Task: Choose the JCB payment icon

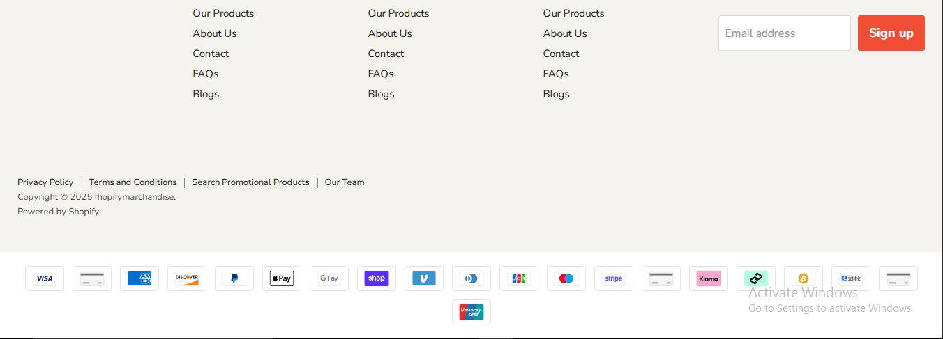Action: click(x=519, y=278)
